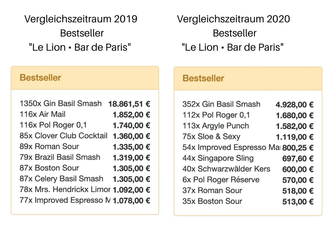Select 352x Gin Basil Smash row
Screen dimensions: 327x225
(221, 104)
